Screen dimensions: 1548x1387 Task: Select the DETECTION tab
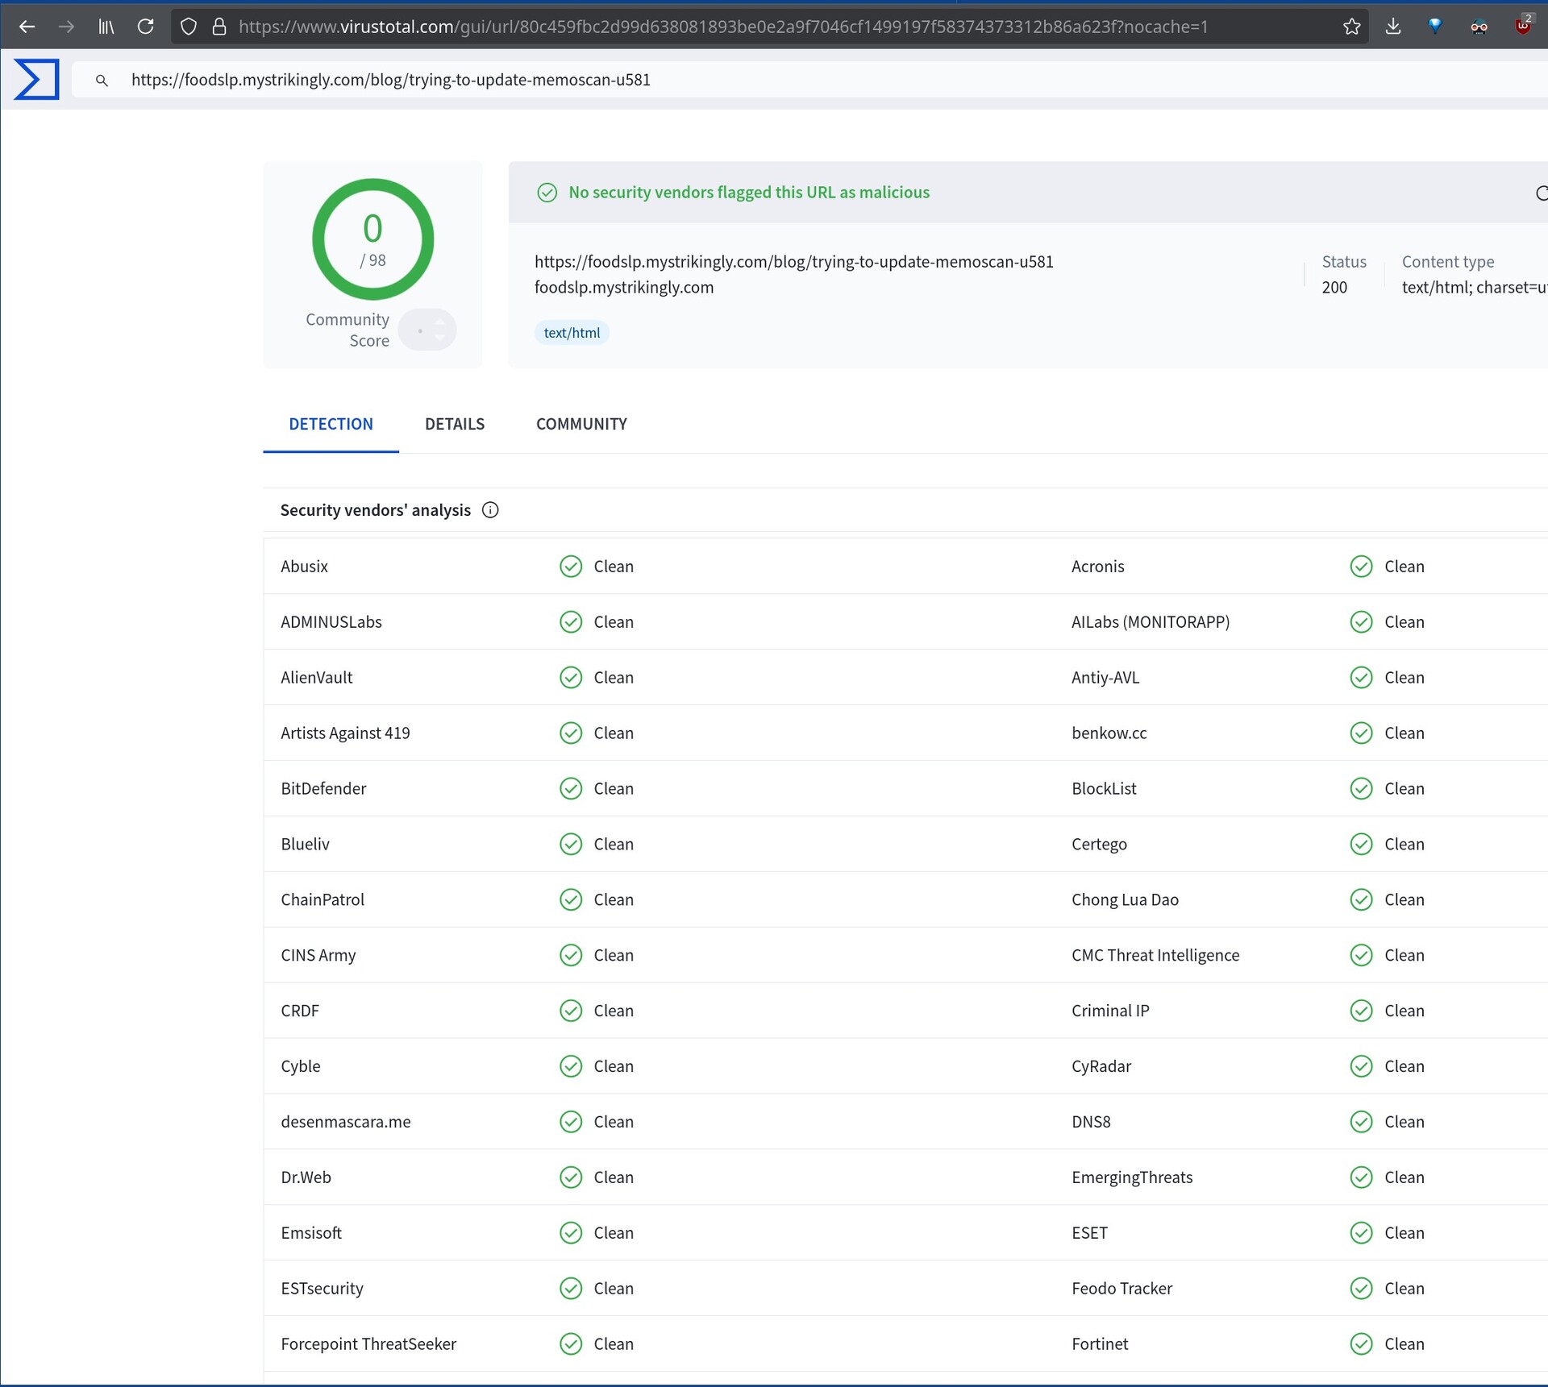coord(331,424)
